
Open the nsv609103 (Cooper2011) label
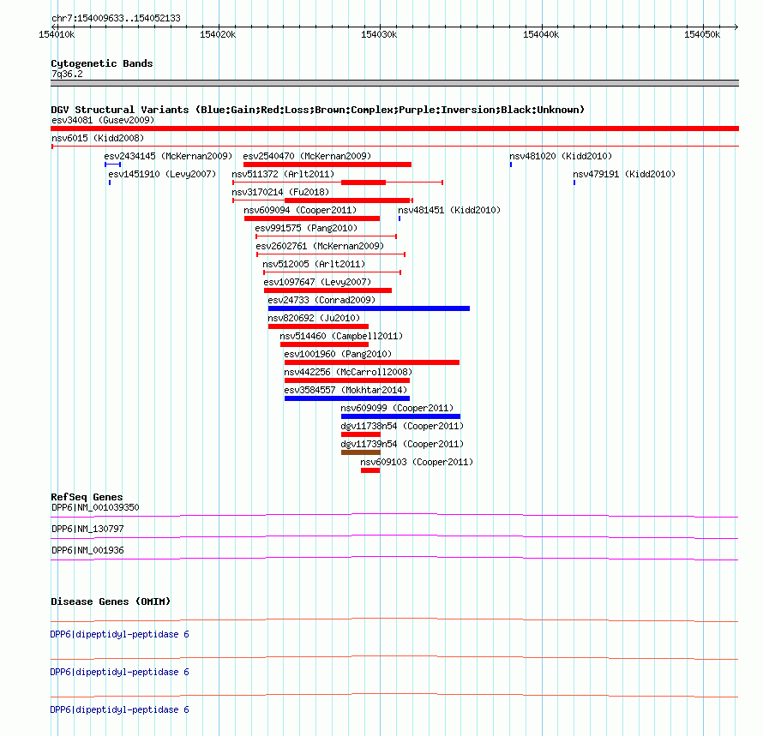coord(417,462)
